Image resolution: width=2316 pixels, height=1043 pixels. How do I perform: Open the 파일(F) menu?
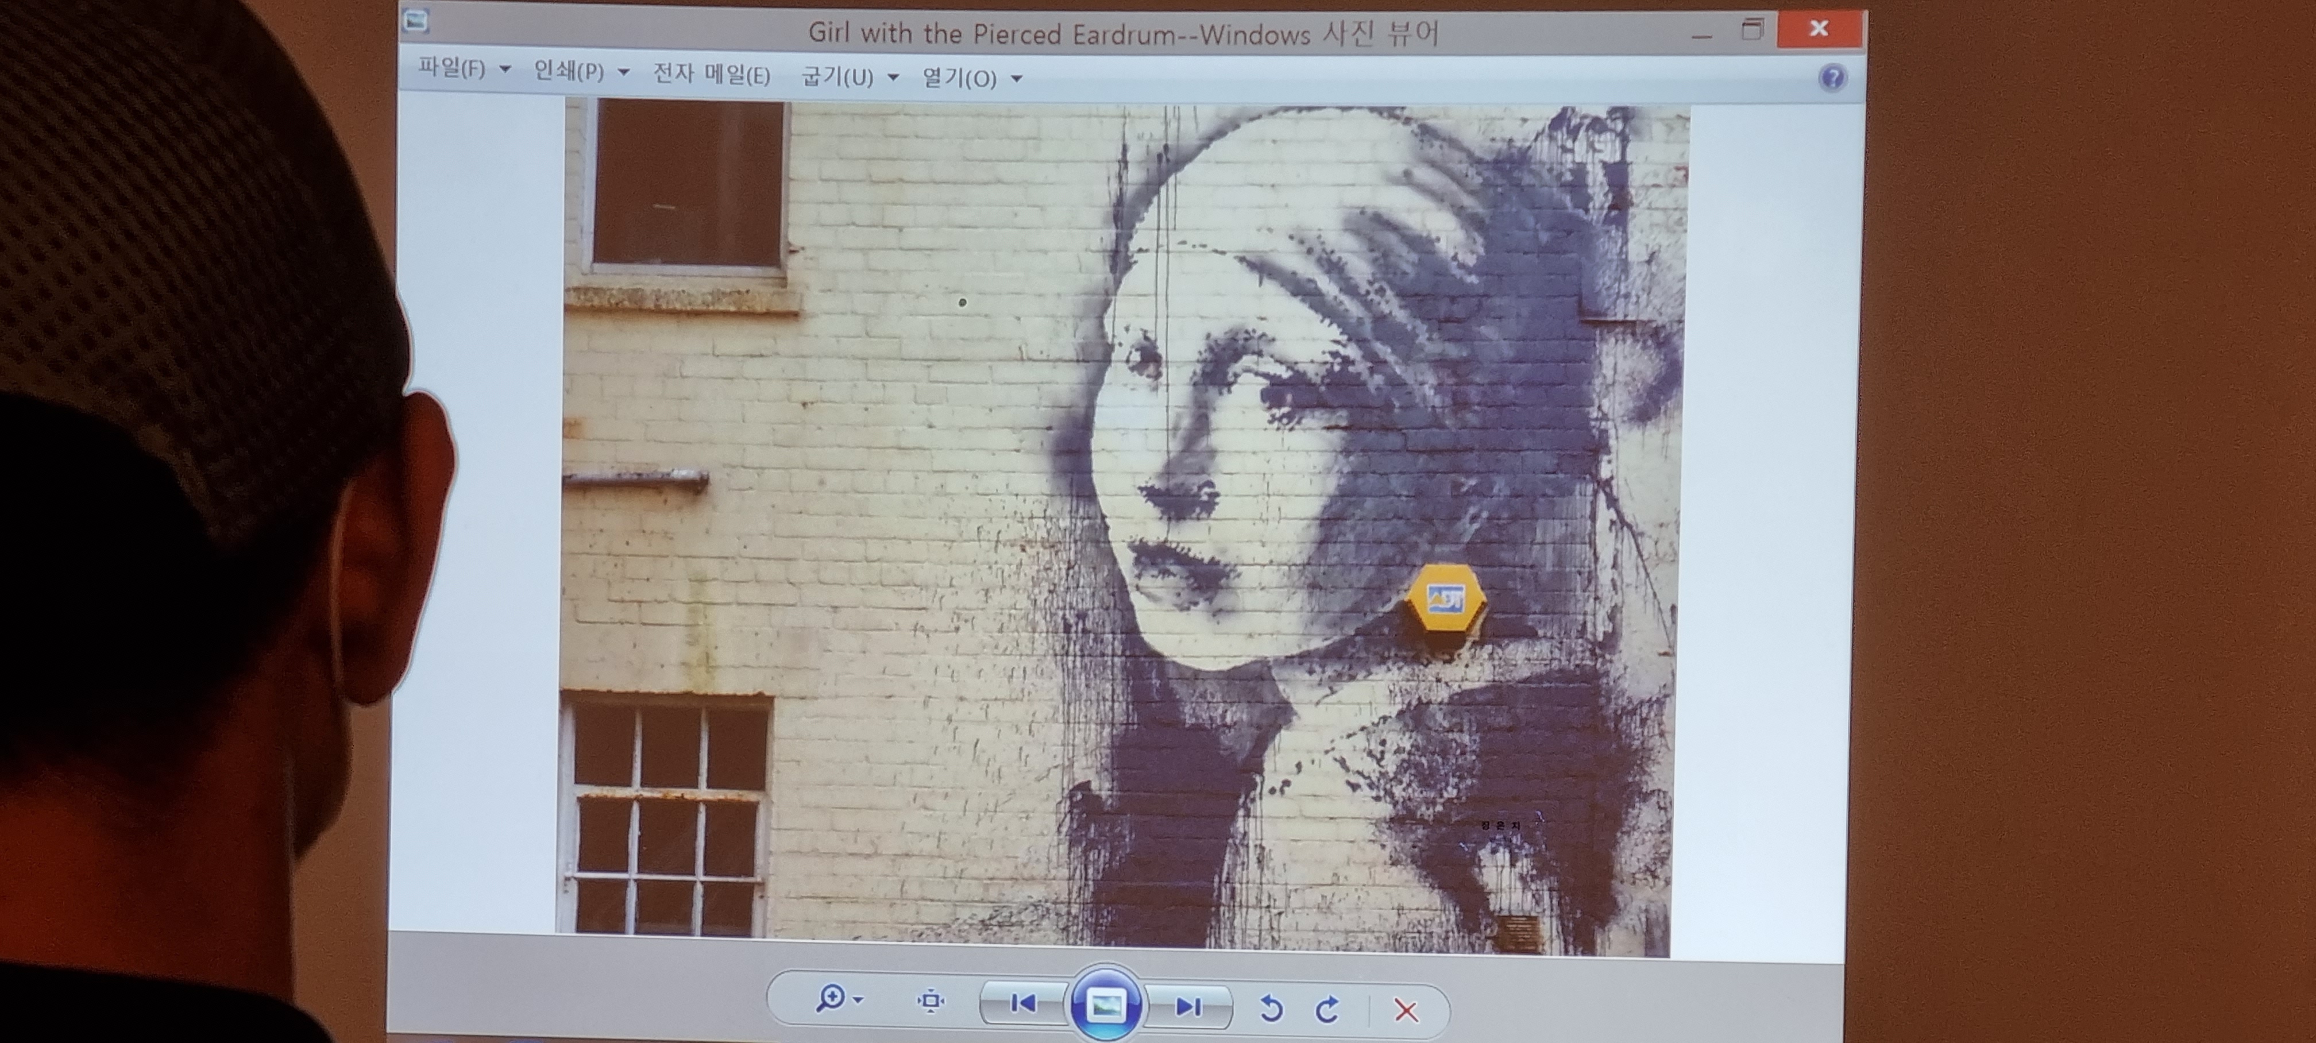(452, 68)
